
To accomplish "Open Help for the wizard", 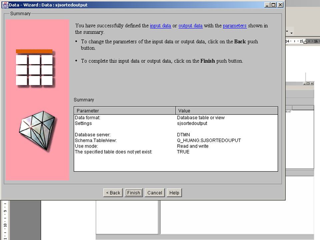I will (x=174, y=193).
